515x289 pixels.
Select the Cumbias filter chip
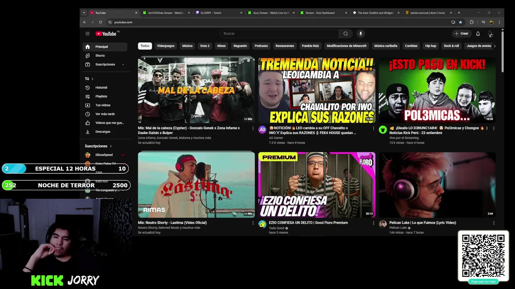(x=411, y=46)
